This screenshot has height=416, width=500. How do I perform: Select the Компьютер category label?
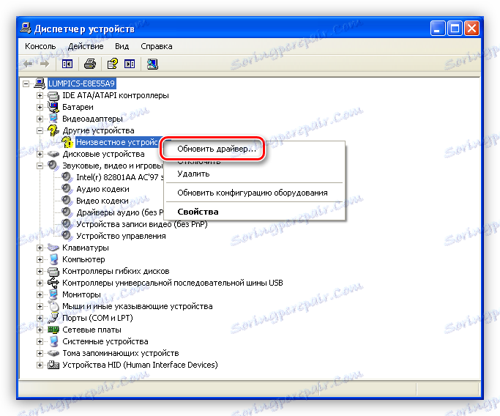83,259
